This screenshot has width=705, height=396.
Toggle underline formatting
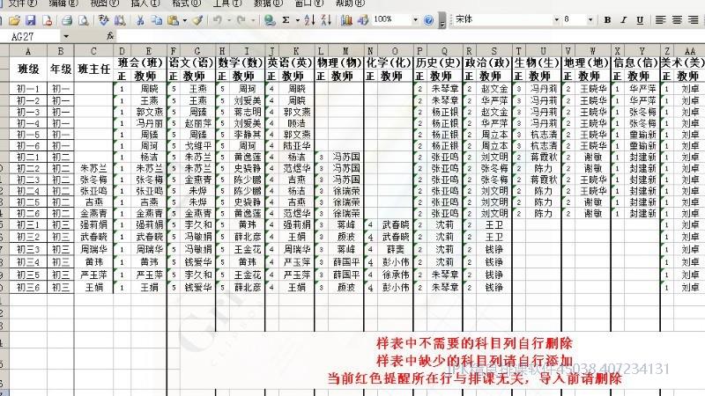640,19
